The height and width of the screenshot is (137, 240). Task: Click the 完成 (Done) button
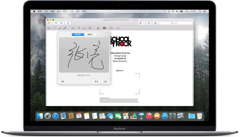[105, 81]
